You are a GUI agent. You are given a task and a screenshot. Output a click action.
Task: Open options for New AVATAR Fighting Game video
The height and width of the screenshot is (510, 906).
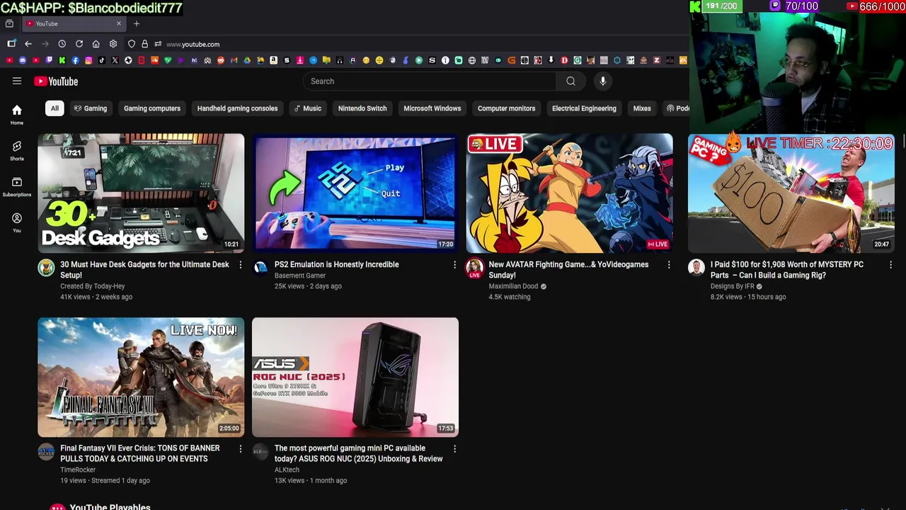[x=669, y=264]
